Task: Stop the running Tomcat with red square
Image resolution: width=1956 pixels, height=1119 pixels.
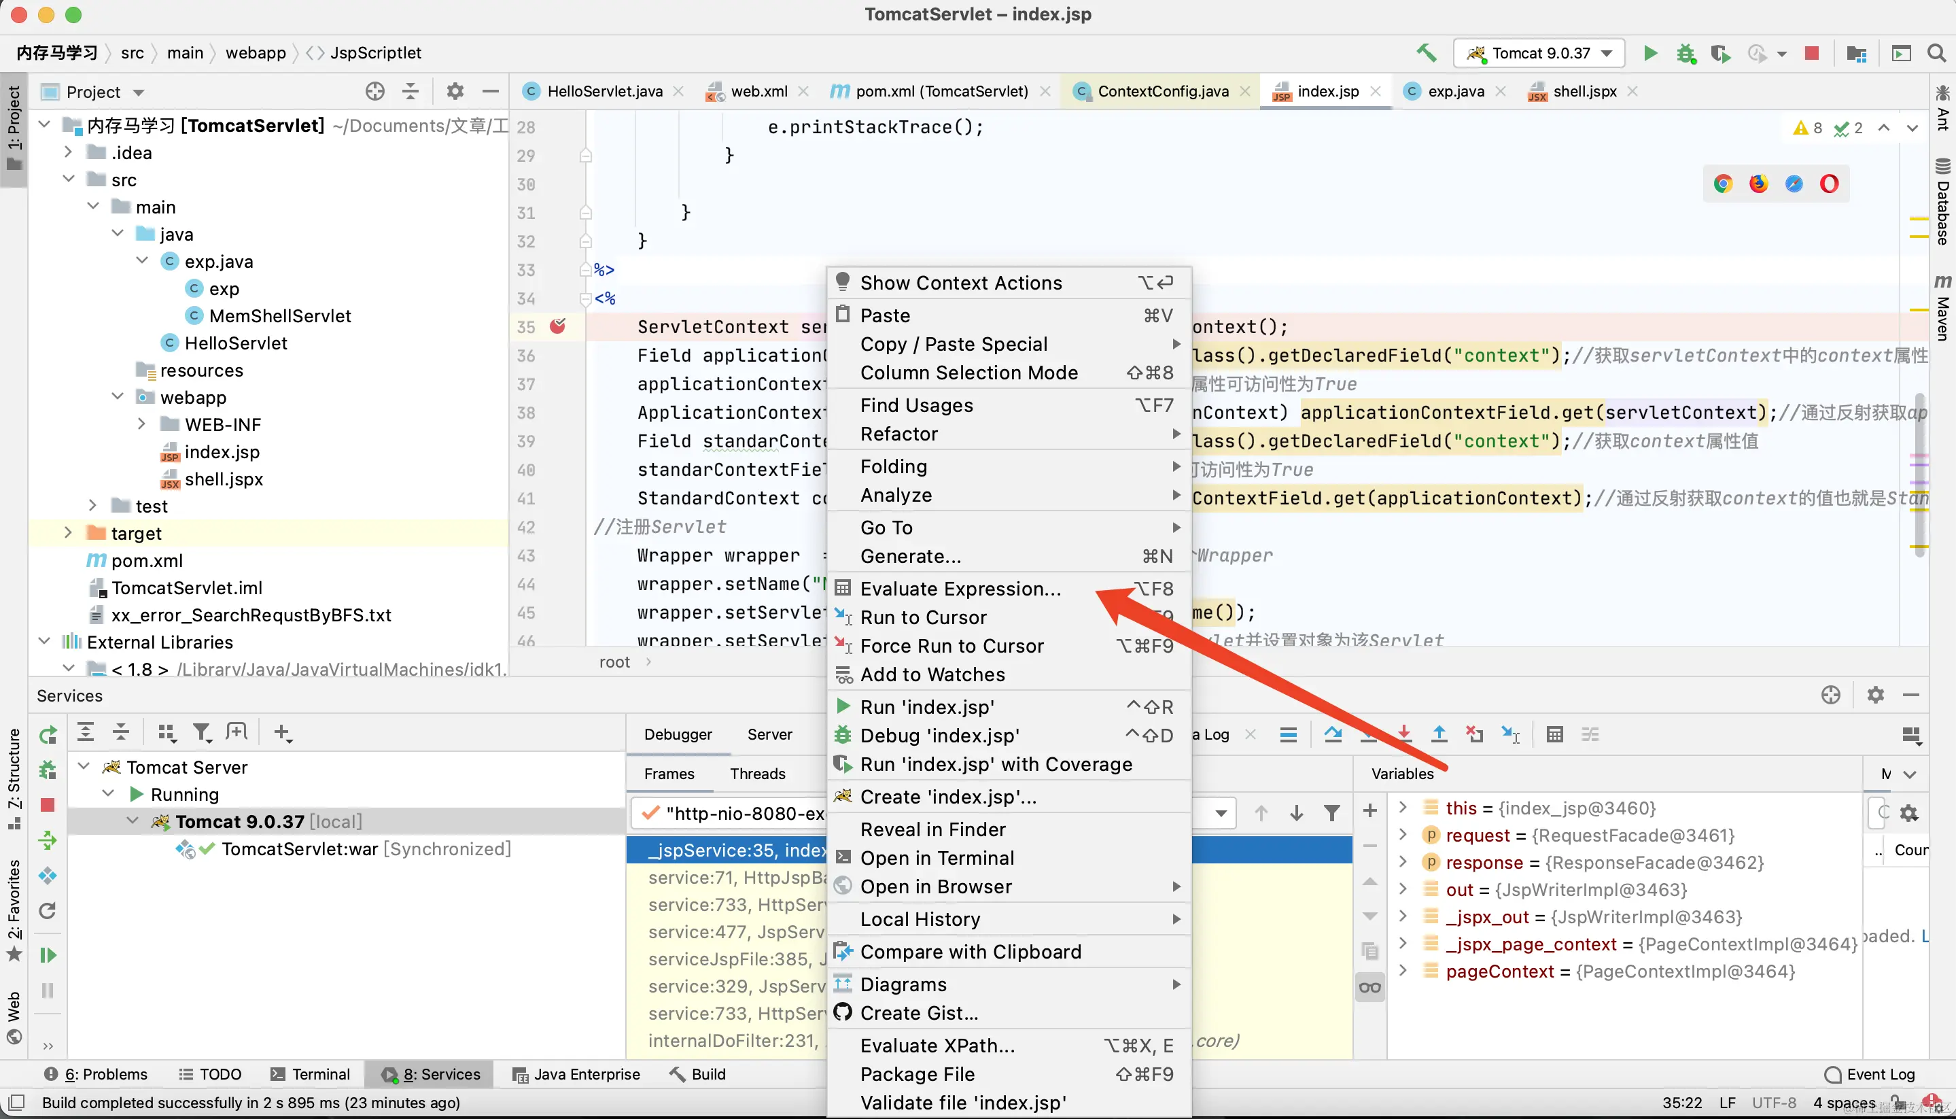Action: point(1811,53)
